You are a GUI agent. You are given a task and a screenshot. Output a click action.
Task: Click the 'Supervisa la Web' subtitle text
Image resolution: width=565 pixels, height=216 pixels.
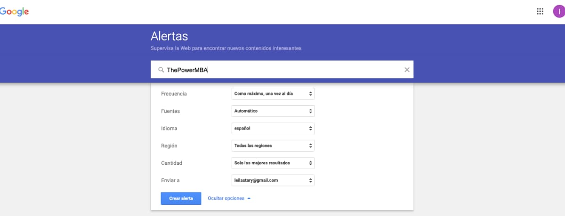tap(226, 48)
